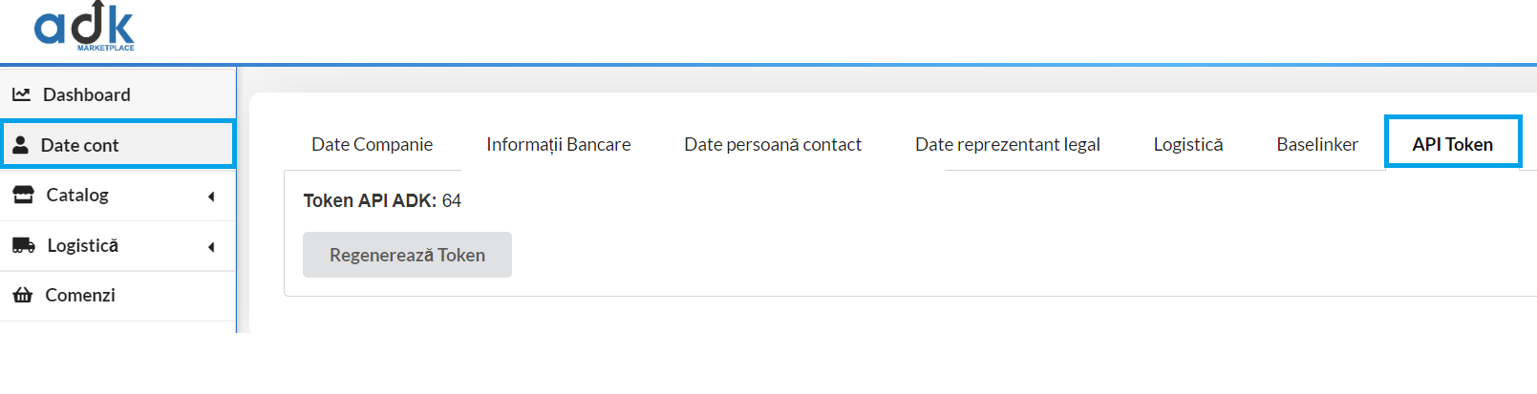Select the API Token tab
This screenshot has width=1537, height=394.
tap(1453, 143)
